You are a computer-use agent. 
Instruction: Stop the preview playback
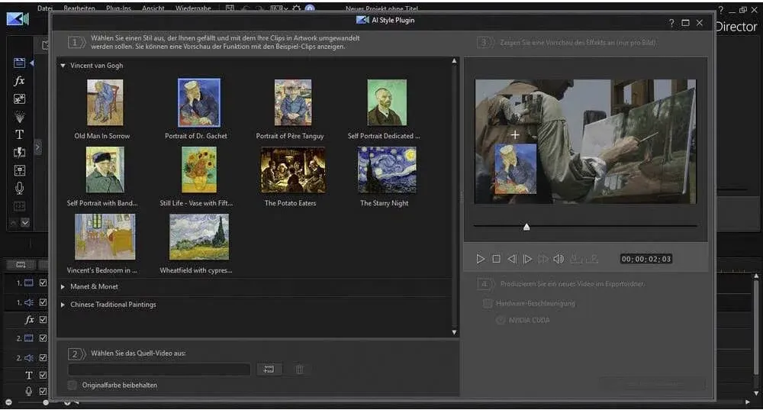coord(496,259)
